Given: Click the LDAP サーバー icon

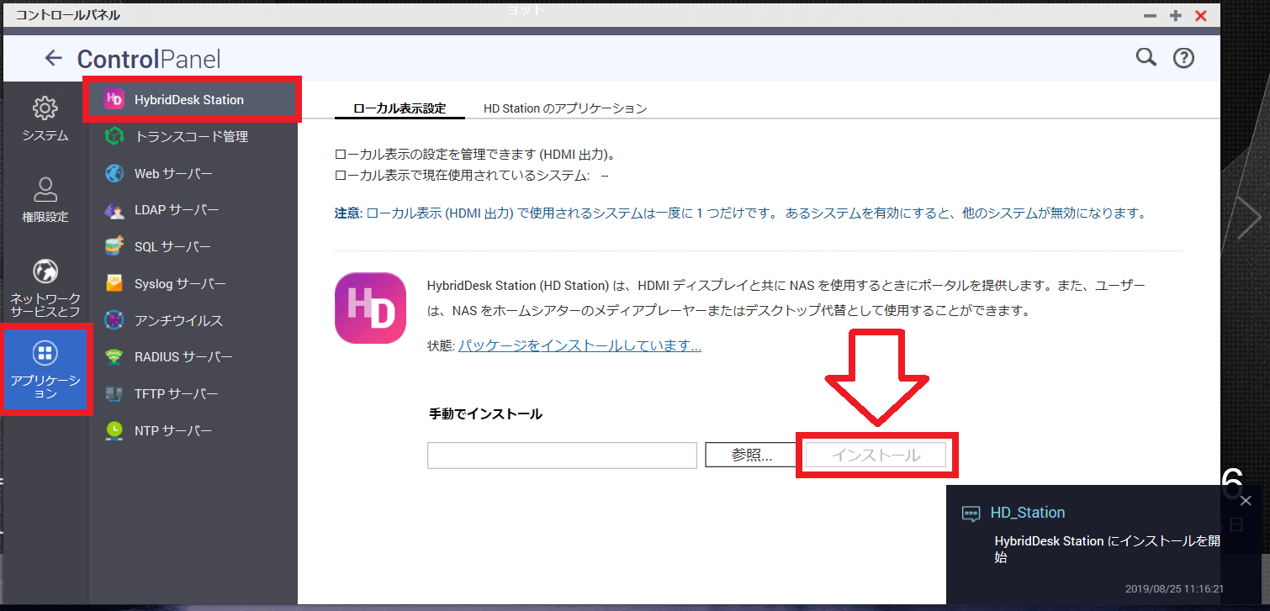Looking at the screenshot, I should (114, 210).
